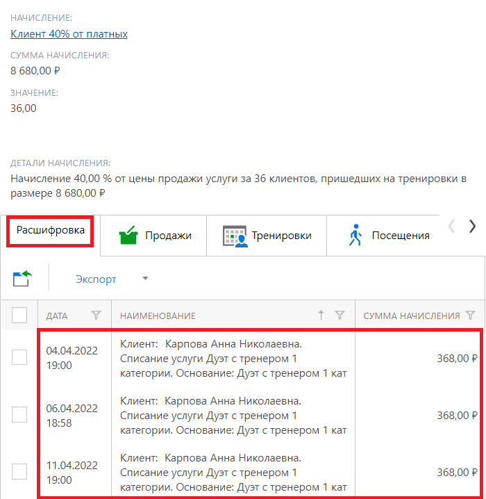Open the Посещения tab

[388, 236]
